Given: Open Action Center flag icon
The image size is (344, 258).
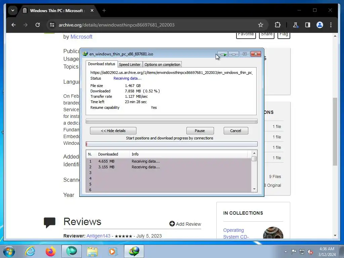Looking at the screenshot, I should point(294,252).
